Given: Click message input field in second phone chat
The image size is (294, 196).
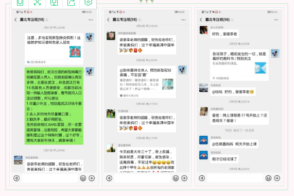Looking at the screenshot, I should pos(142,178).
